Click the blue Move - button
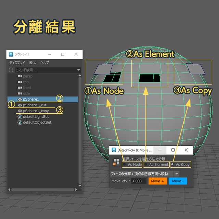This screenshot has width=219, height=219. click(x=178, y=181)
